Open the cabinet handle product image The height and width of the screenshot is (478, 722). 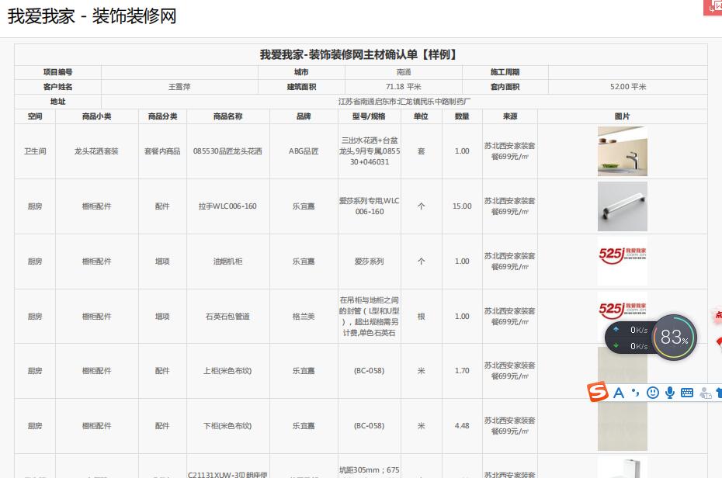[x=622, y=206]
